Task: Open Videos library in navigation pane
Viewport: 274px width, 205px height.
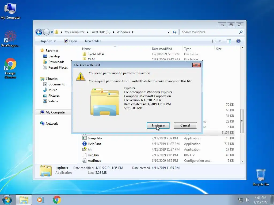Action: [53, 101]
